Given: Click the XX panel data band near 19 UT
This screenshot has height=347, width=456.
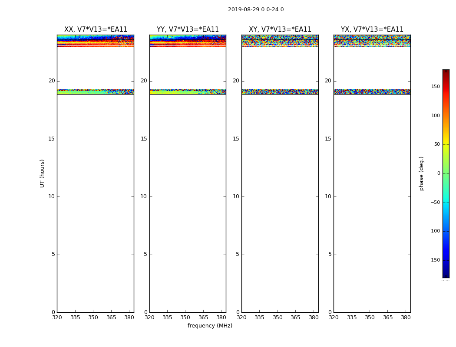Looking at the screenshot, I should tap(96, 92).
